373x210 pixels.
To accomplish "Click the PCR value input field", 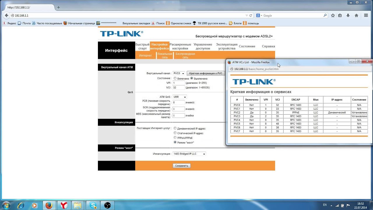I will (x=179, y=102).
